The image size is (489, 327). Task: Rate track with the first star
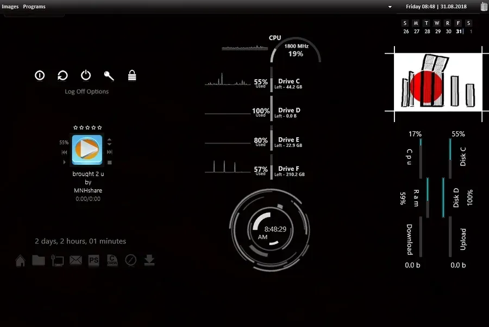76,127
